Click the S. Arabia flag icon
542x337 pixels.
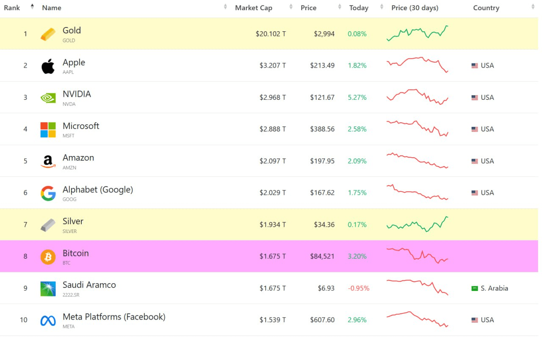(475, 288)
